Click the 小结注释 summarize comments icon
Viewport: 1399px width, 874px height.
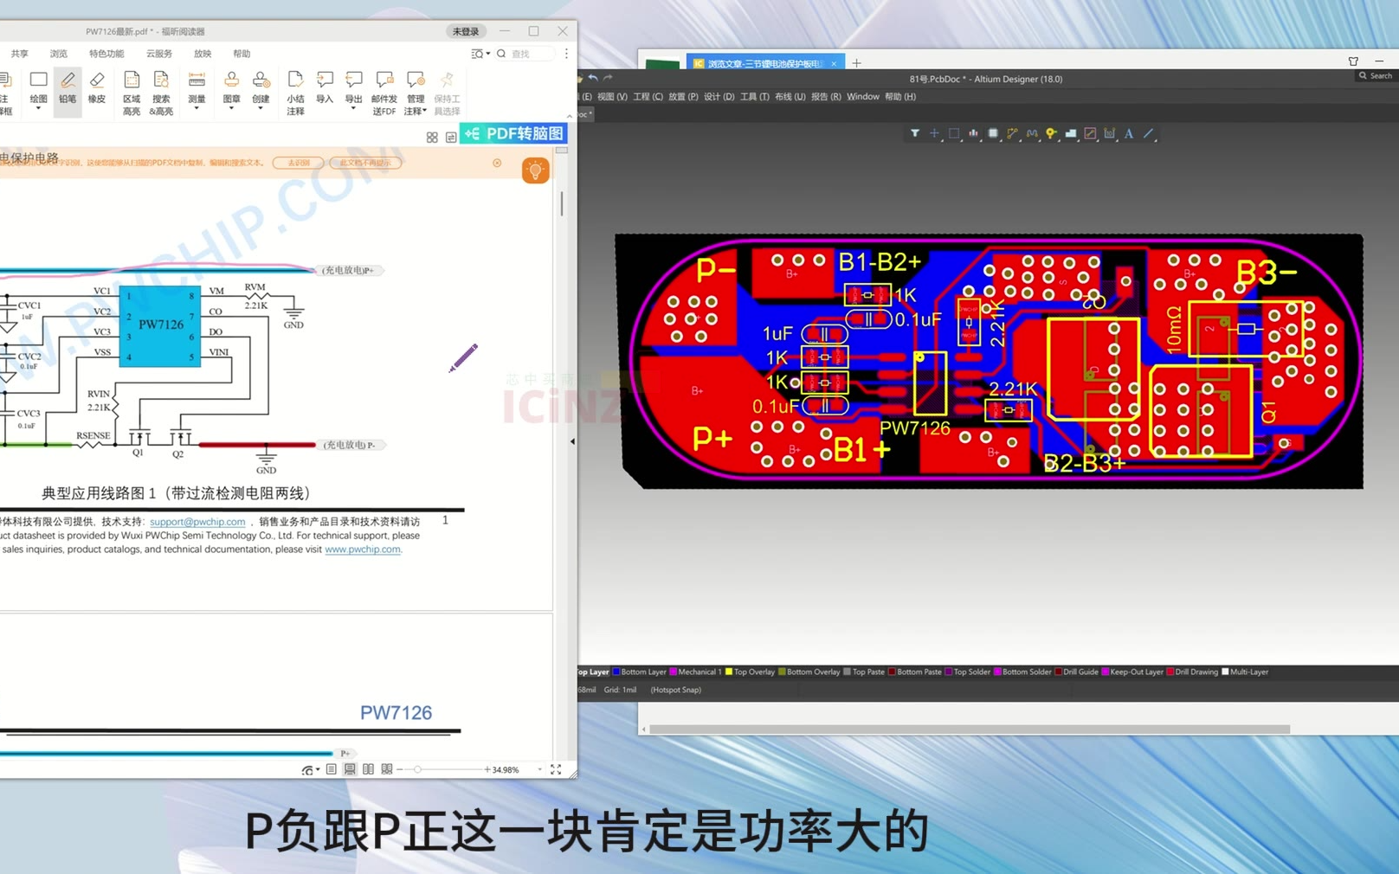[295, 93]
